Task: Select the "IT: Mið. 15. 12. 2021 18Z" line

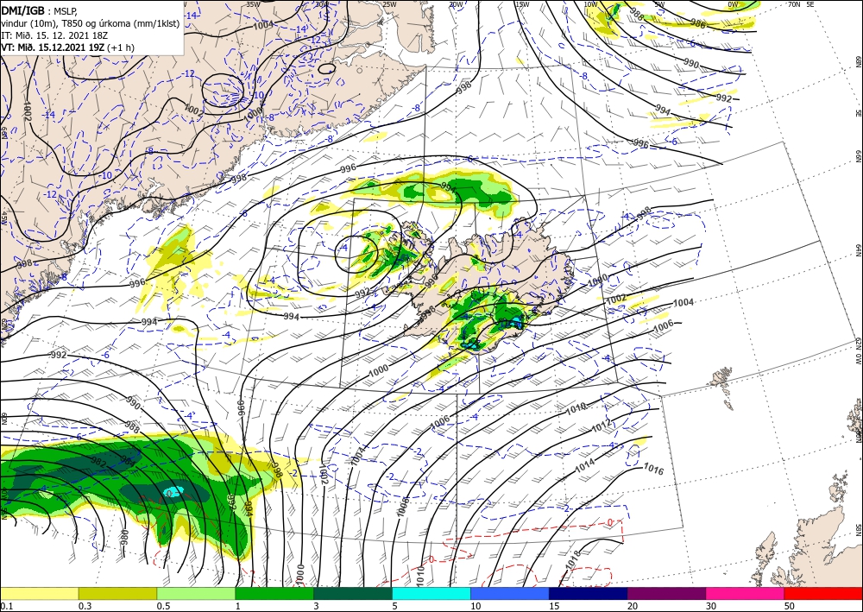Action: 54,35
